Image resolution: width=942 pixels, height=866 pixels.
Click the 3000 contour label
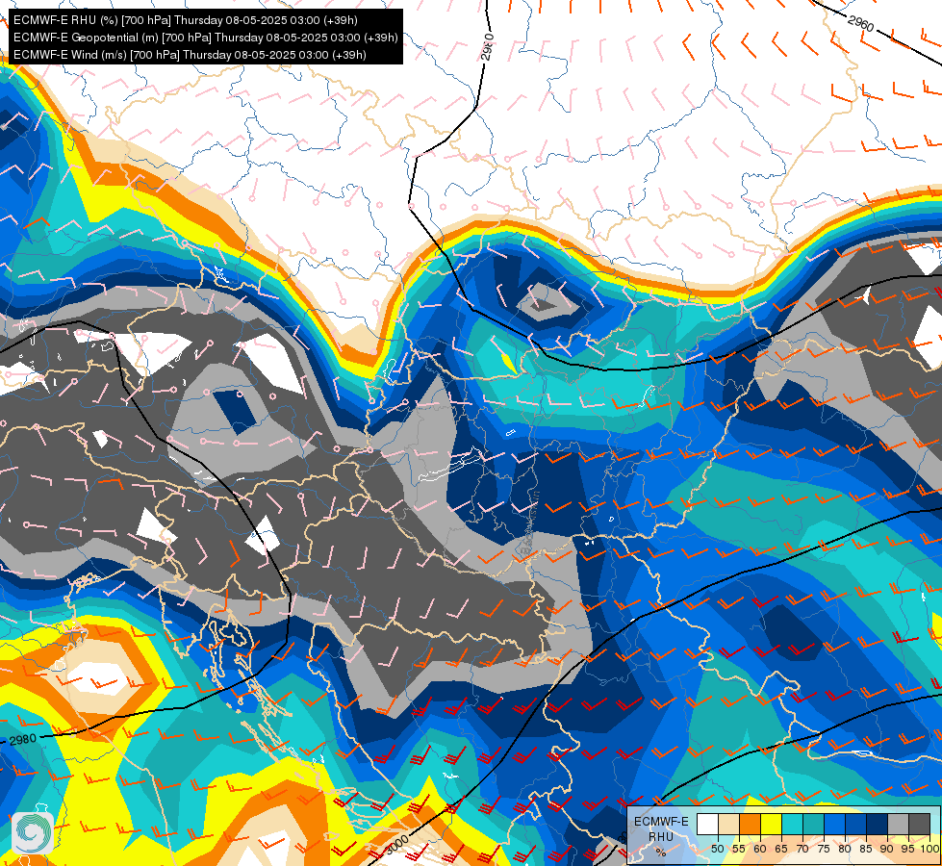pyautogui.click(x=396, y=846)
